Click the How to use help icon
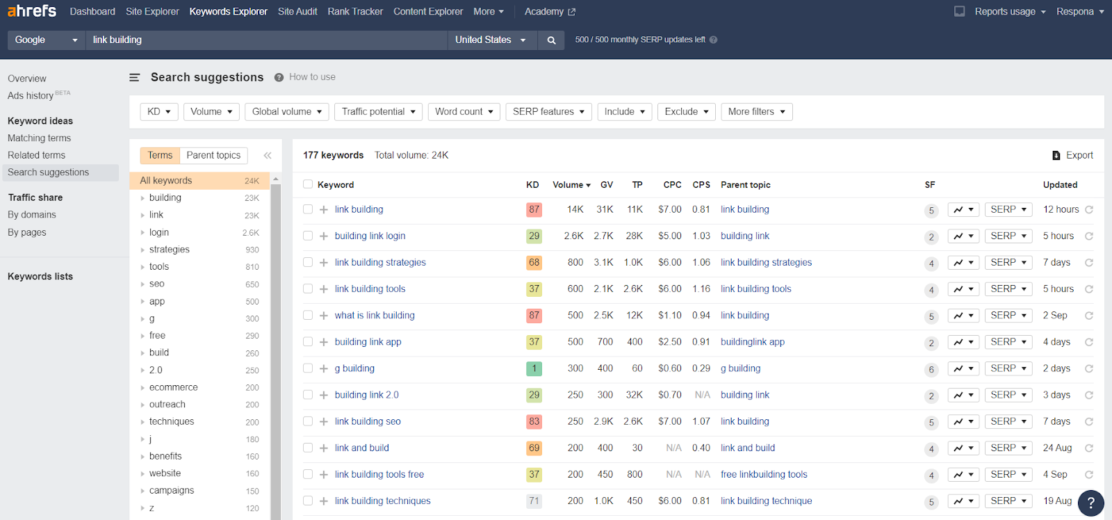 click(279, 77)
